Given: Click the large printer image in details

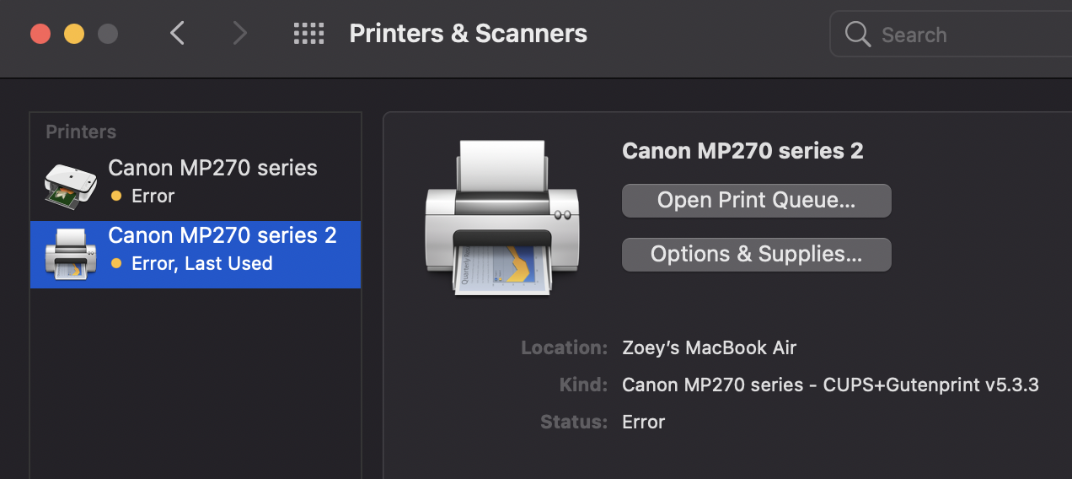Looking at the screenshot, I should pyautogui.click(x=502, y=218).
